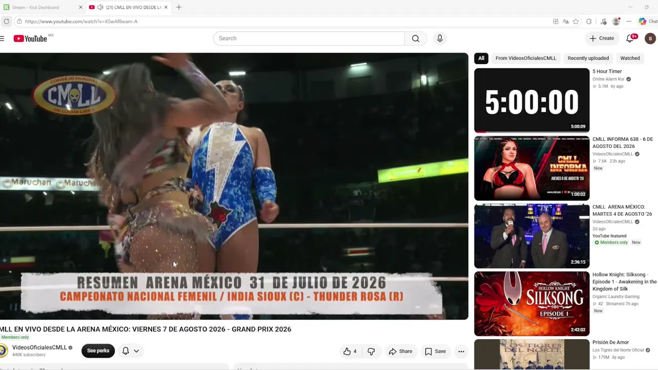Open the browser translate icon in the address bar
The image size is (658, 370).
(x=565, y=22)
